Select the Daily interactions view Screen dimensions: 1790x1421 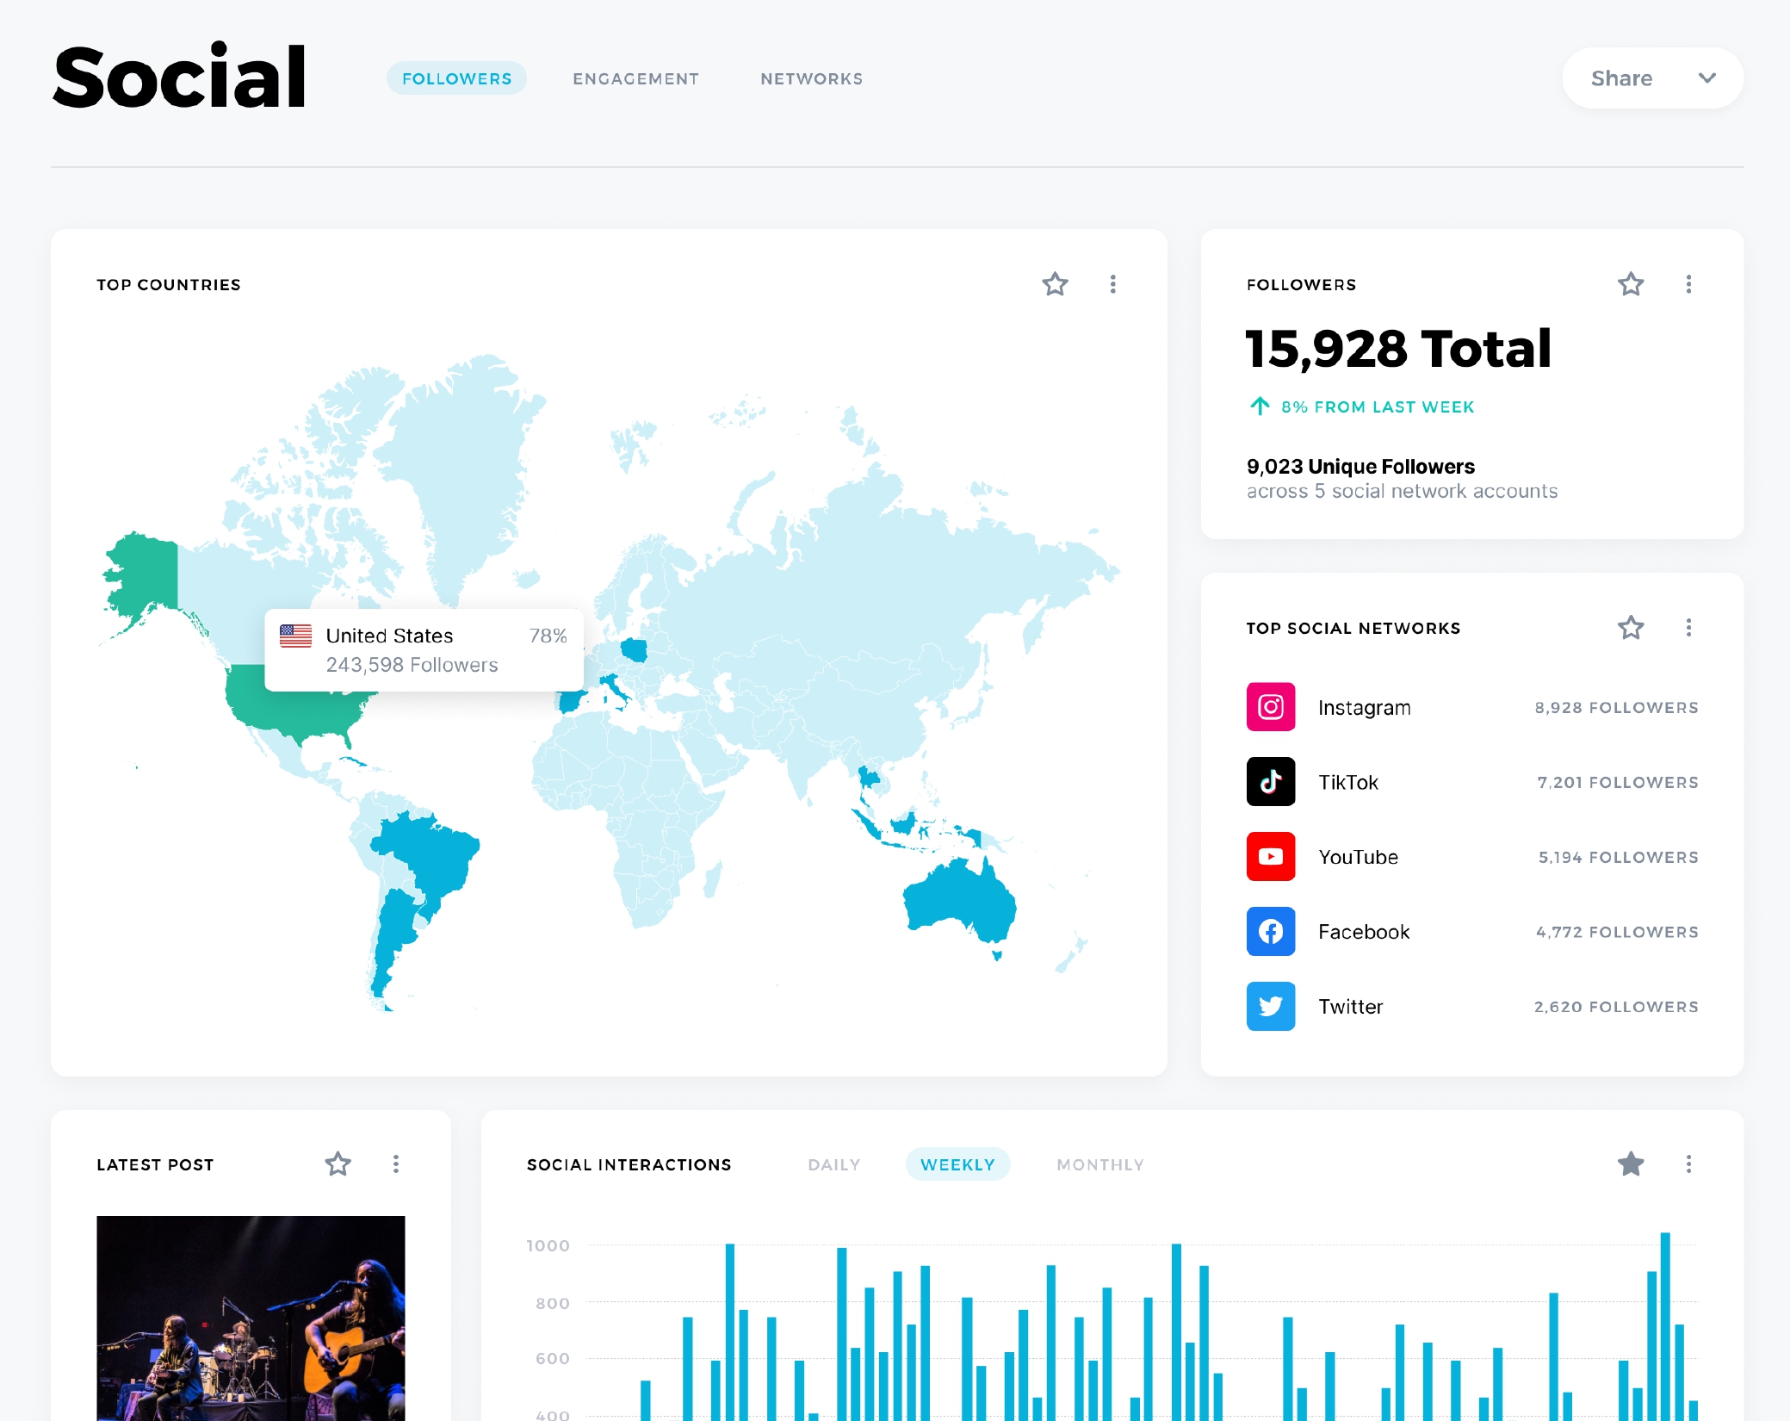tap(833, 1164)
